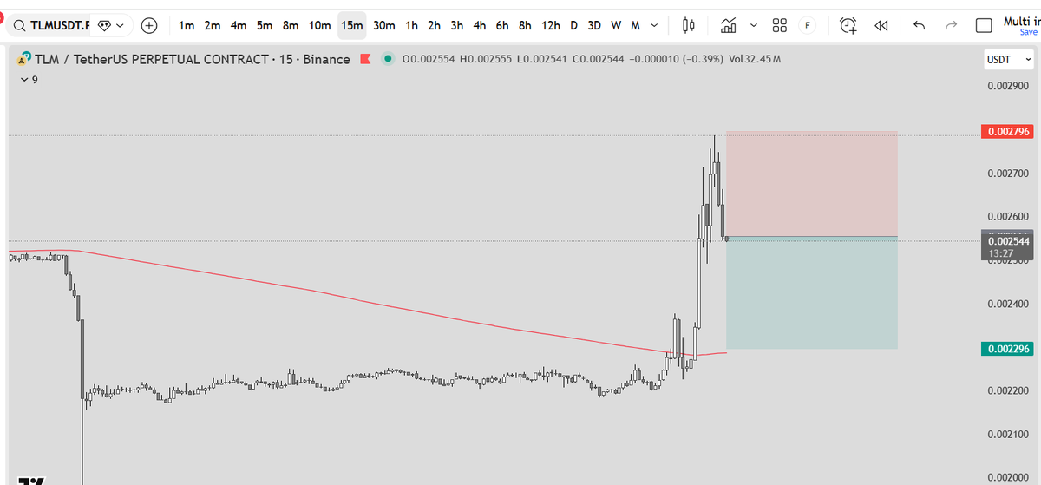Click the red 0.002796 stop price label
1041x485 pixels.
click(1006, 132)
